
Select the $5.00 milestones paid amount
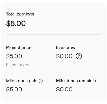(x=14, y=89)
